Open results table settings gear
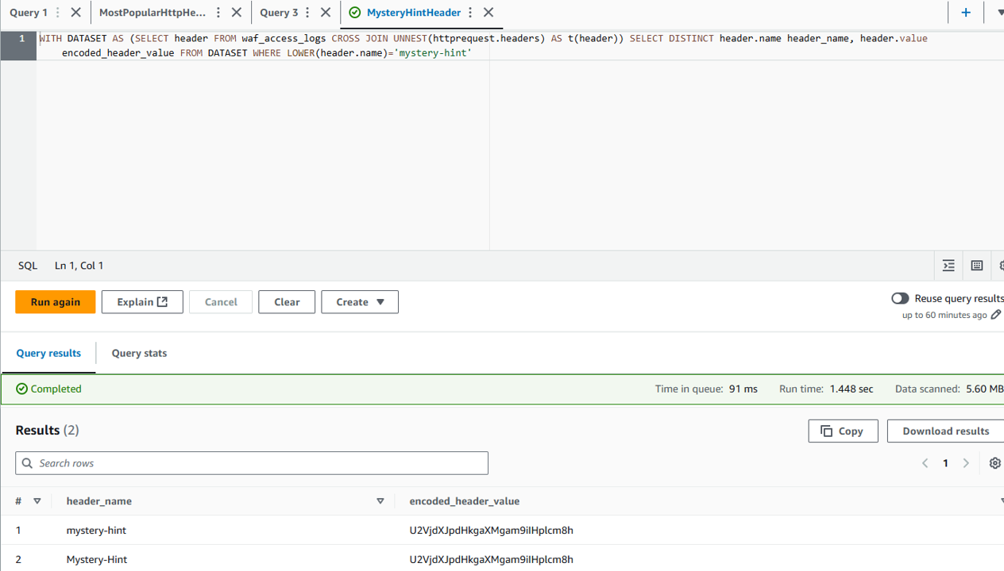Image resolution: width=1004 pixels, height=571 pixels. 994,463
